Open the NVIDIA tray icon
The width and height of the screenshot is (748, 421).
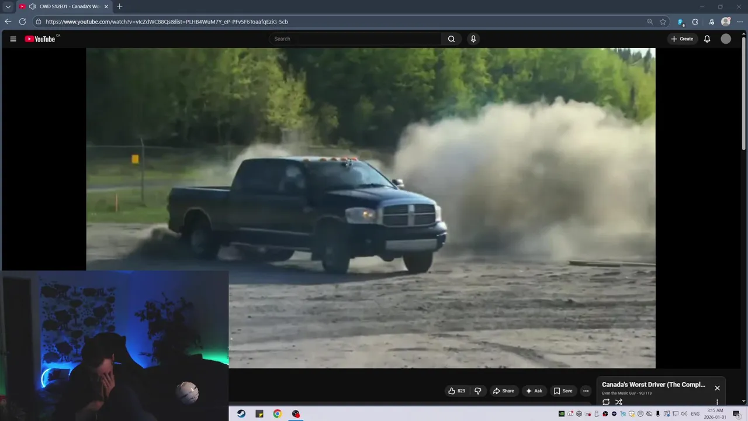tap(562, 414)
